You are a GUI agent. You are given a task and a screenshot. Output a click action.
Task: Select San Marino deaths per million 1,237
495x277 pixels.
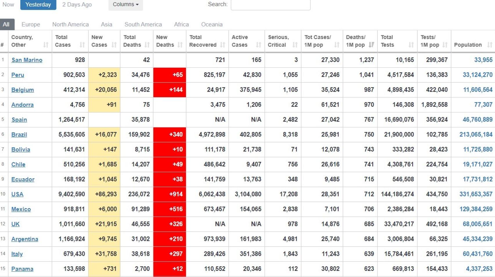pos(360,60)
